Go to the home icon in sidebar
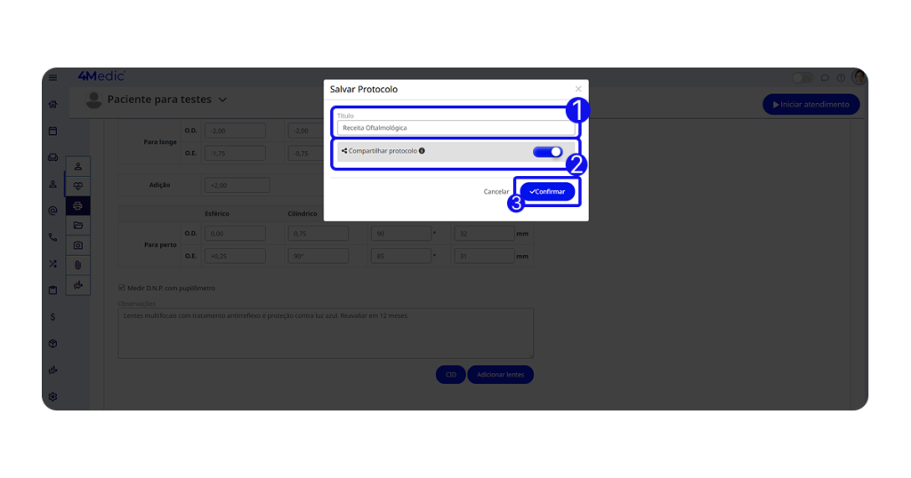 [52, 104]
